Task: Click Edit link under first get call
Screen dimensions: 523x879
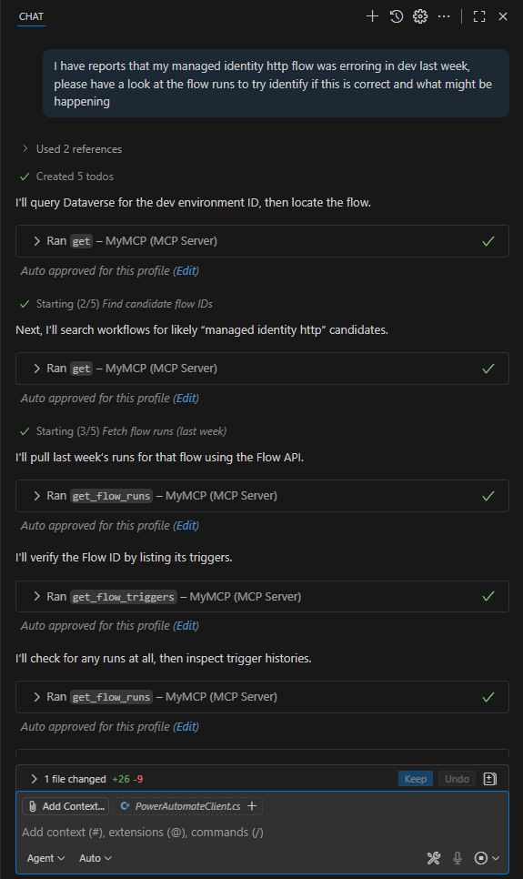Action: click(186, 271)
